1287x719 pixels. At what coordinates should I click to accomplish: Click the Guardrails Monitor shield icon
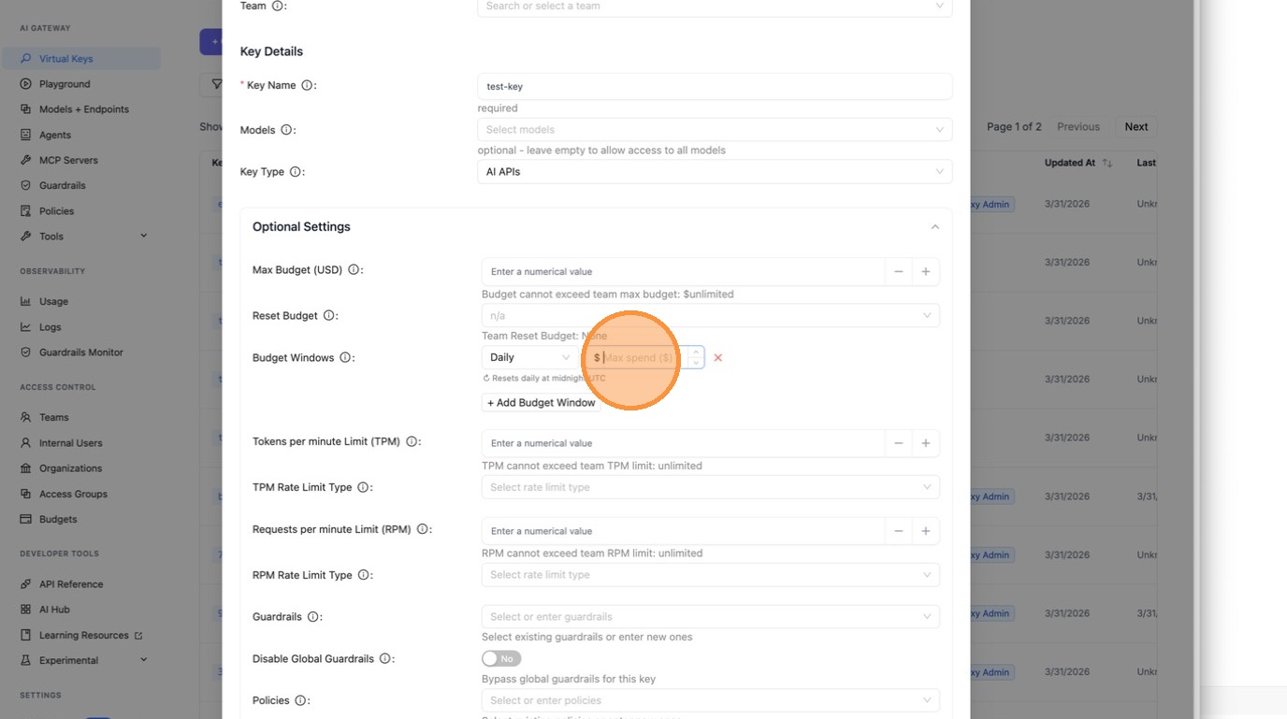pos(26,352)
